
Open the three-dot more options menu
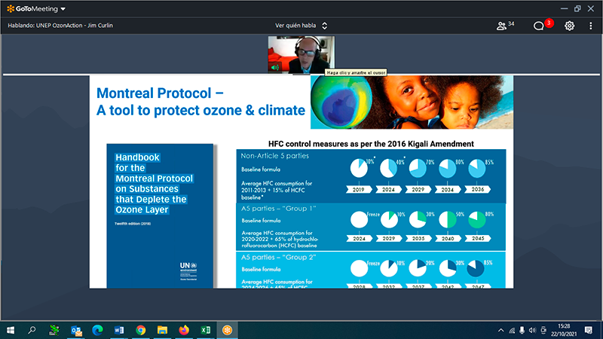591,26
